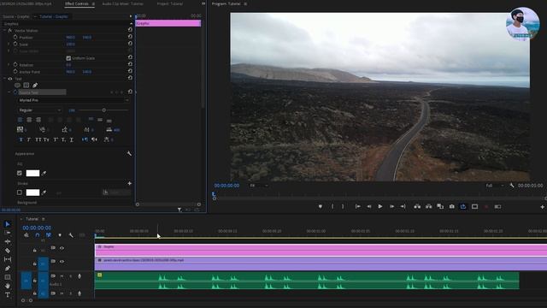Screen dimensions: 547x308
Task: Show overflow panel tabs chevron
Action: tap(203, 3)
